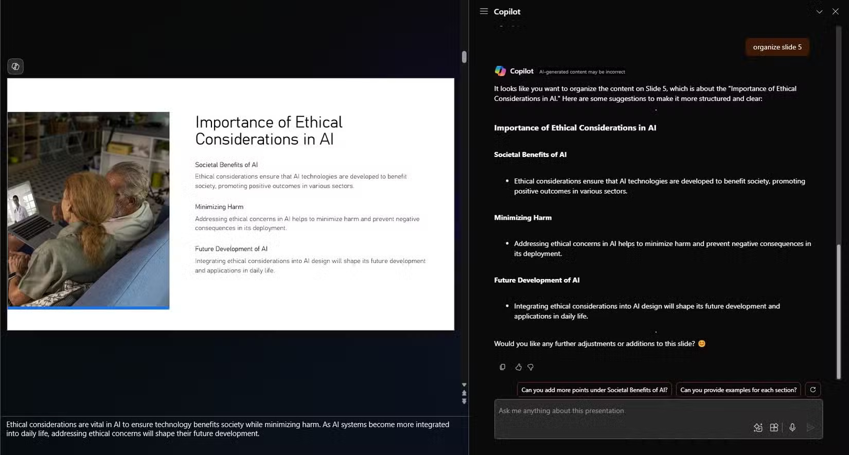The image size is (849, 455).
Task: Open the prompt guide sparkle icon
Action: tap(758, 427)
